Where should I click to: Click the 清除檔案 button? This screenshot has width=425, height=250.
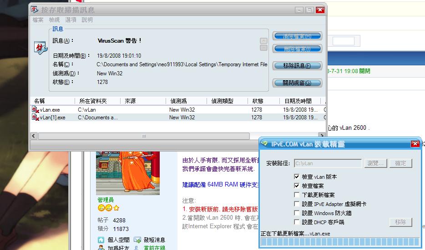297,36
